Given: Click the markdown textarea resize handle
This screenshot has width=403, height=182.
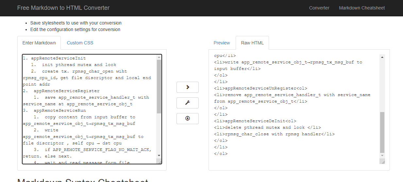Looking at the screenshot, I should (x=159, y=161).
